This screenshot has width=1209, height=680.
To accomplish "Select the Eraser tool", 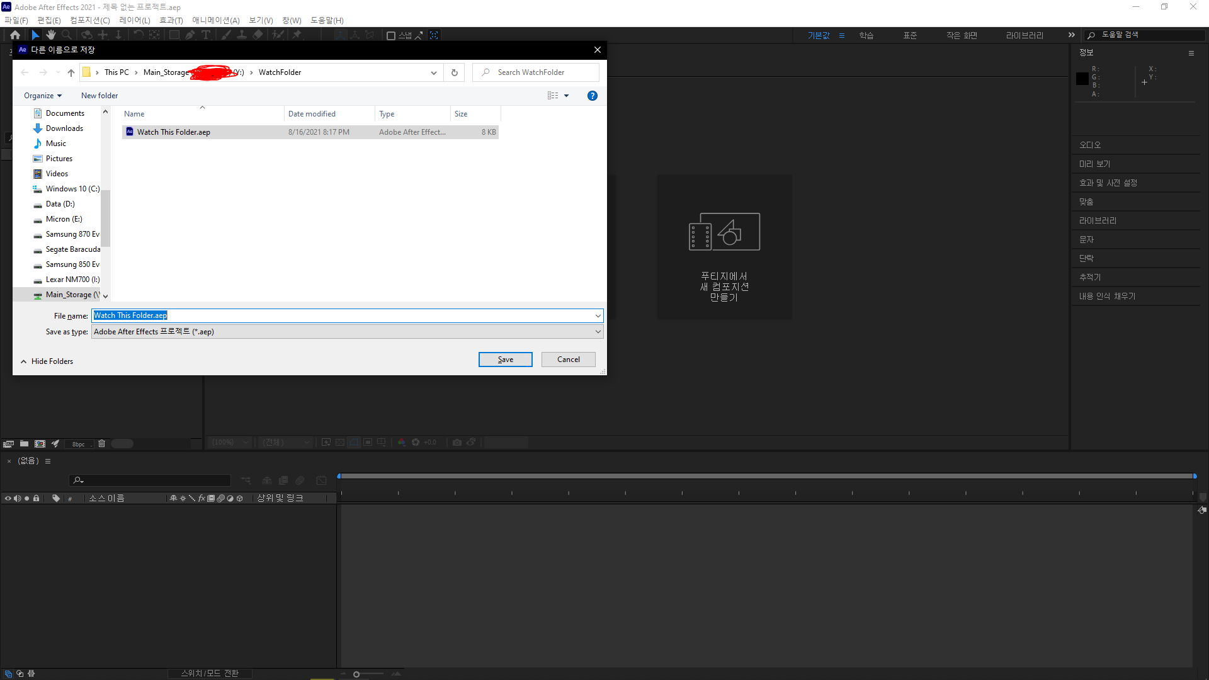I will 258,35.
